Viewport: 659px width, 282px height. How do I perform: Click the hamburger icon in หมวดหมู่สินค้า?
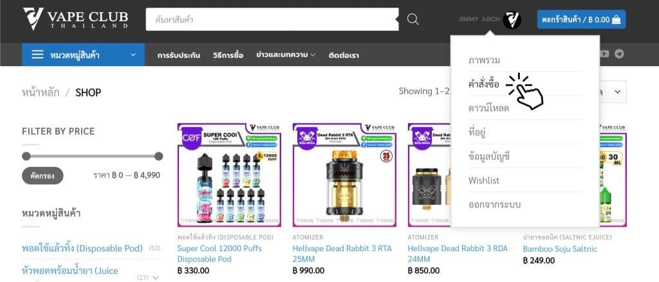(37, 55)
